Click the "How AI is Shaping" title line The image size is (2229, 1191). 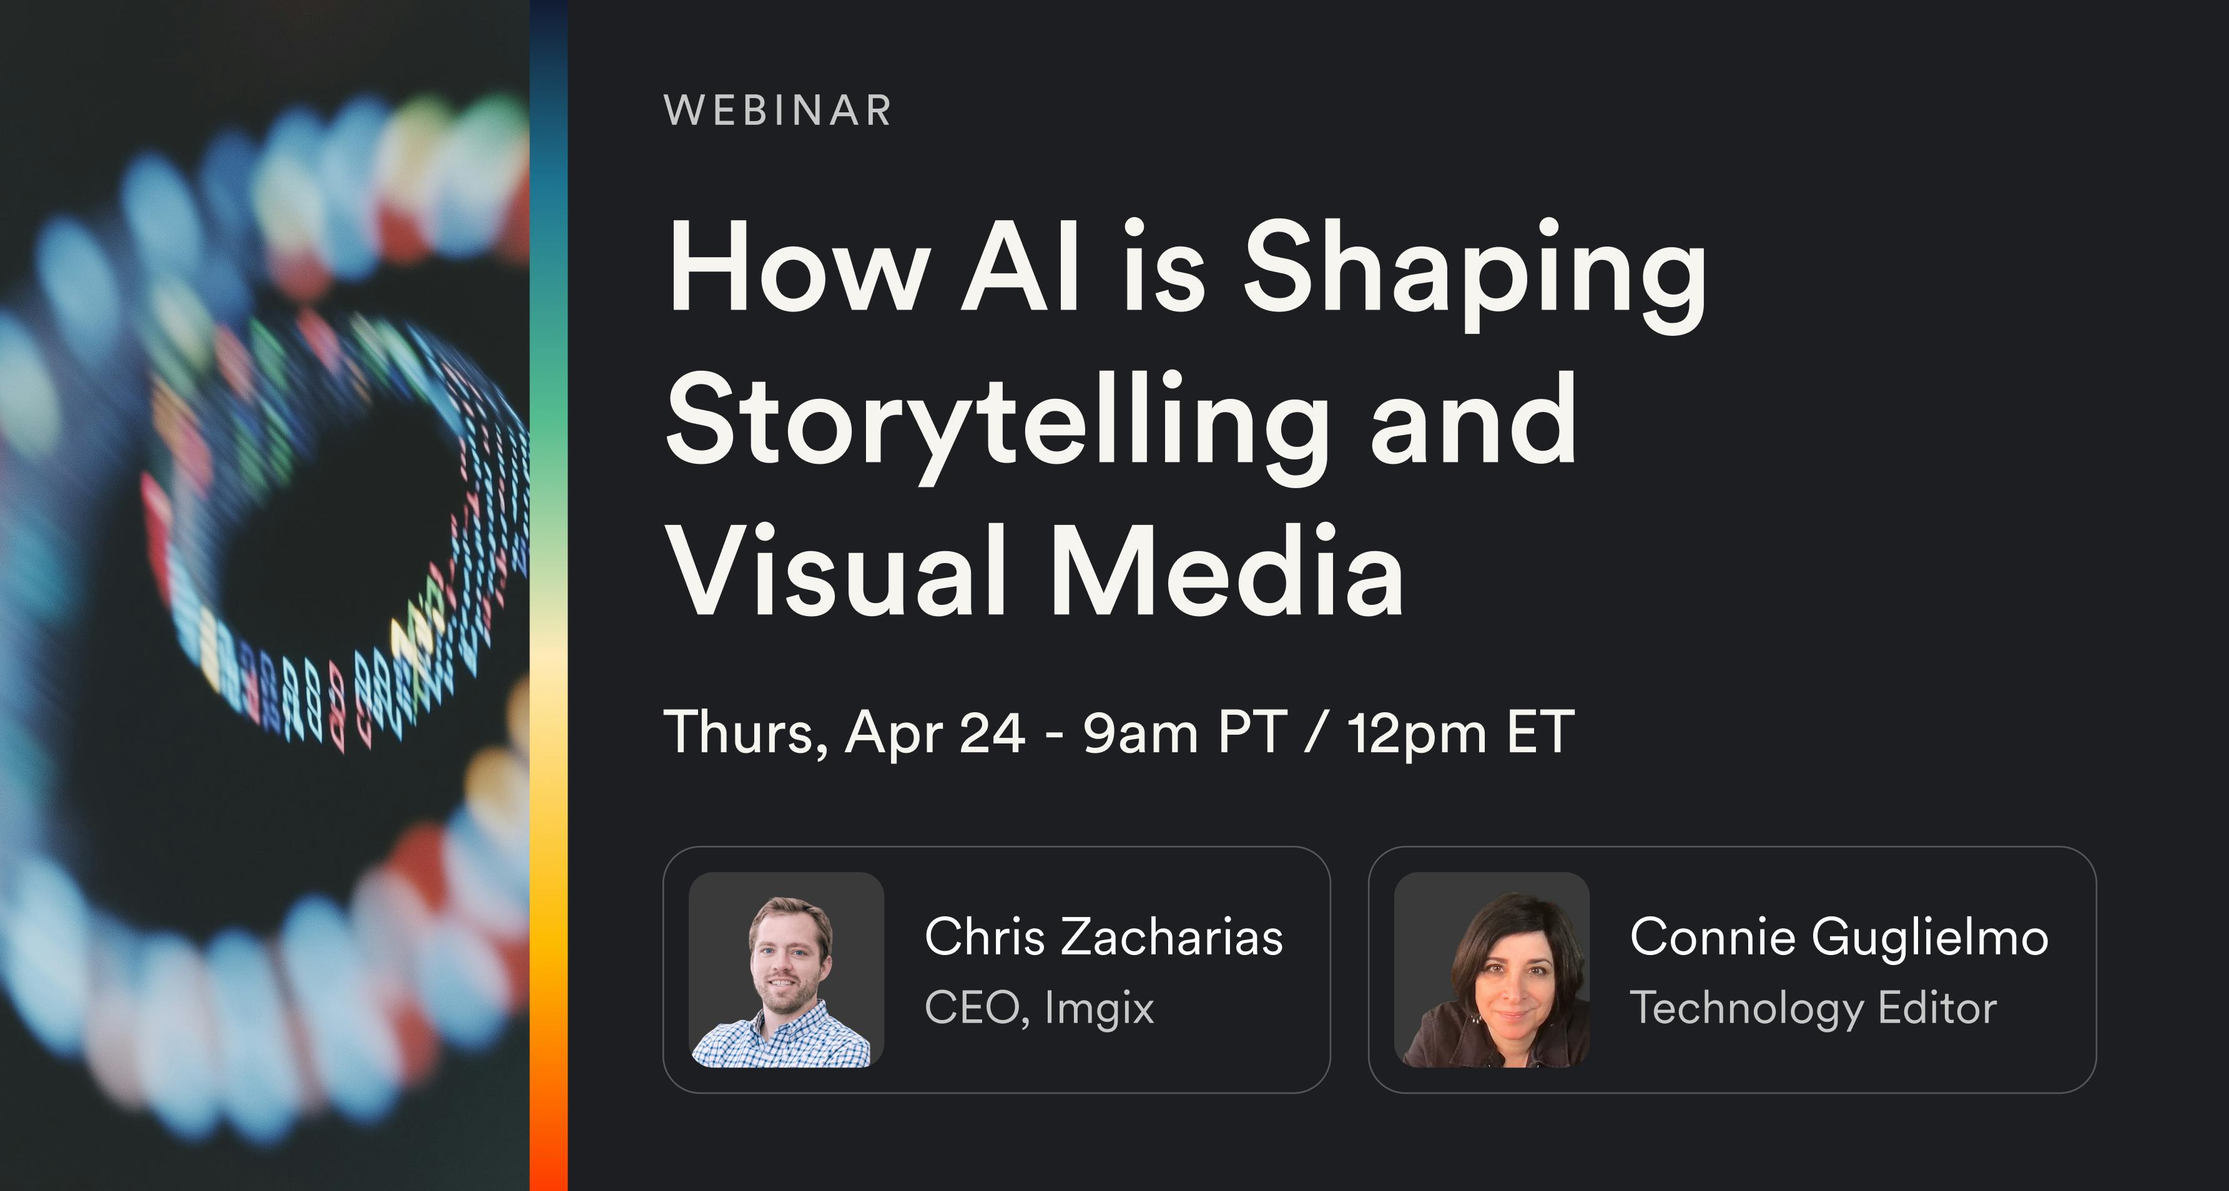(1186, 268)
